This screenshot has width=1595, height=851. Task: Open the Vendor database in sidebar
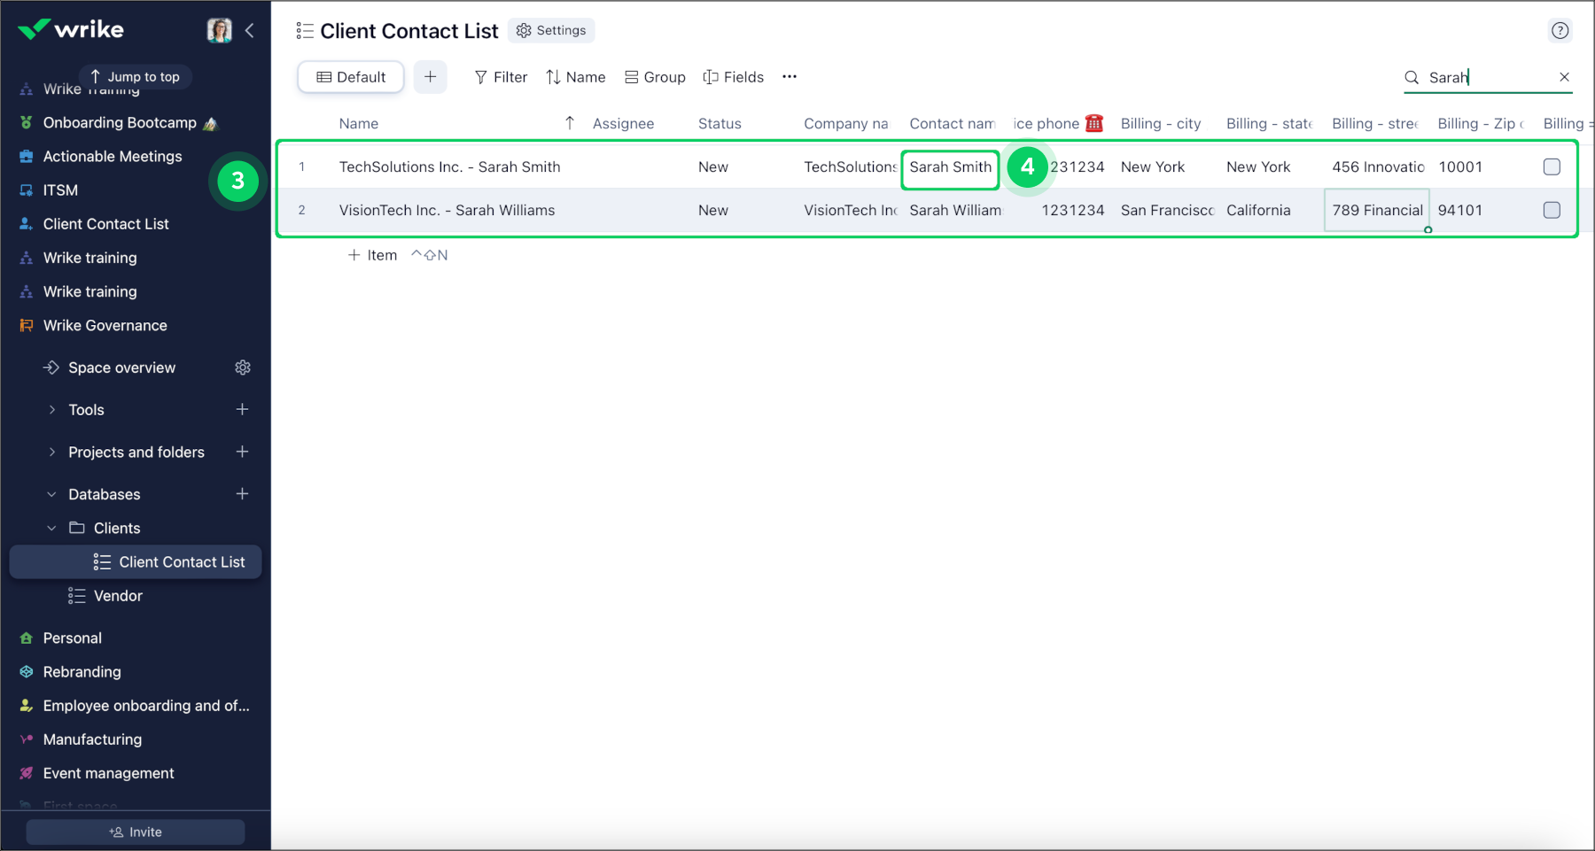click(118, 596)
